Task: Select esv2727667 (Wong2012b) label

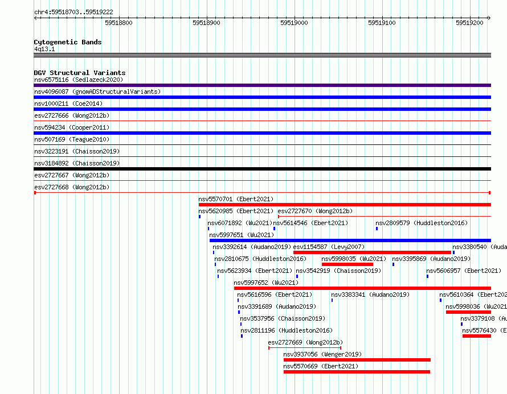Action: pos(72,175)
